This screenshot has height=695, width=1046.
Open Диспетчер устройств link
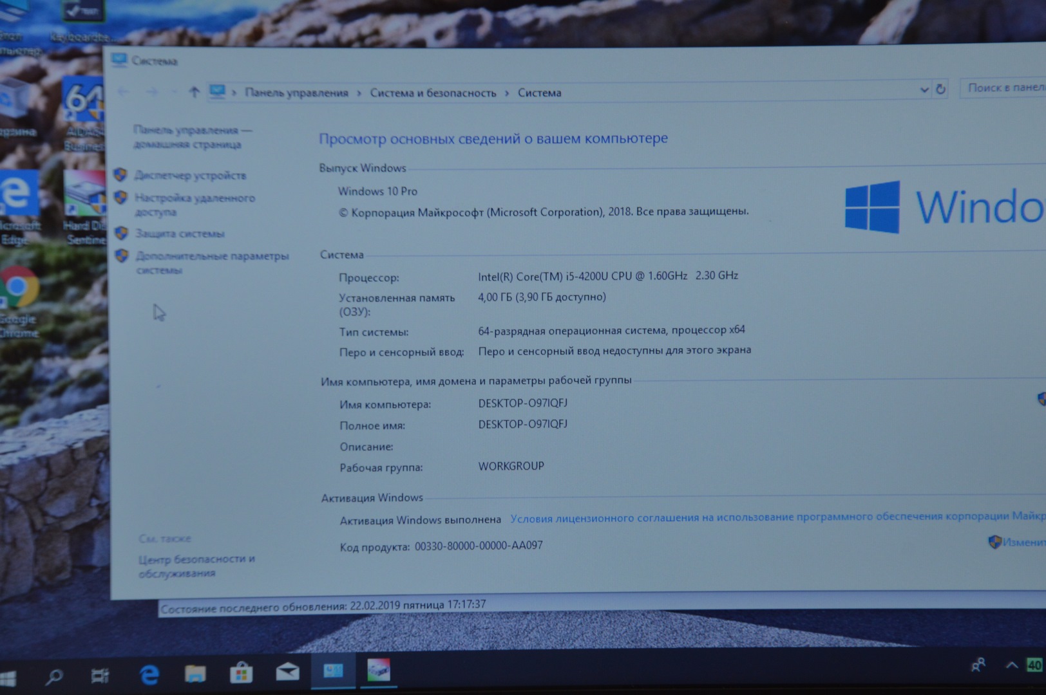[x=190, y=175]
